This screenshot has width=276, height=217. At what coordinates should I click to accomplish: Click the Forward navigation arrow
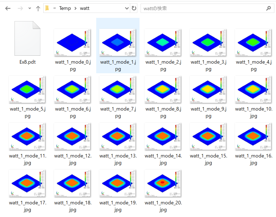point(20,8)
